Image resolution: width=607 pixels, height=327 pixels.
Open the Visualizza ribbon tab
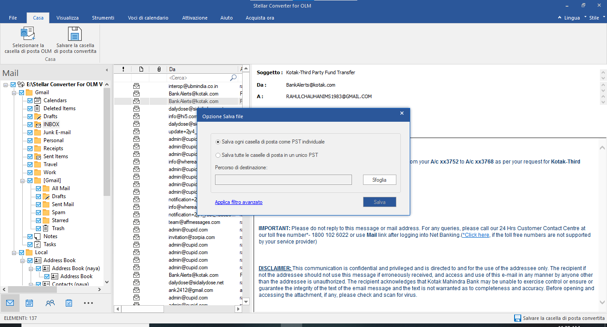coord(68,18)
